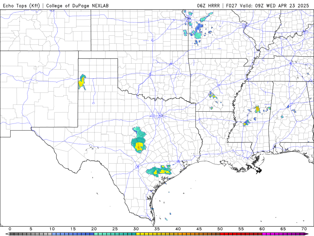Click the left arrow tip of the color scale

pos(7,234)
